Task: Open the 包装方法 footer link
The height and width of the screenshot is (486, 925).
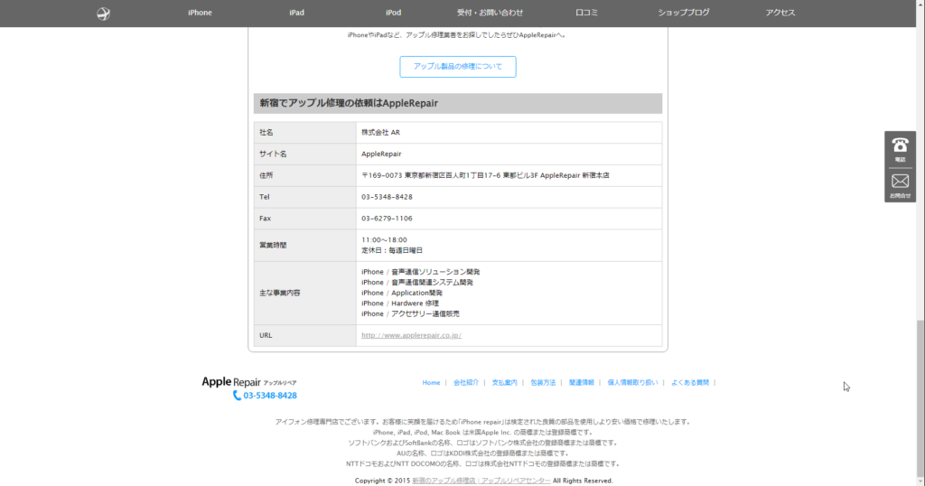Action: pyautogui.click(x=543, y=383)
